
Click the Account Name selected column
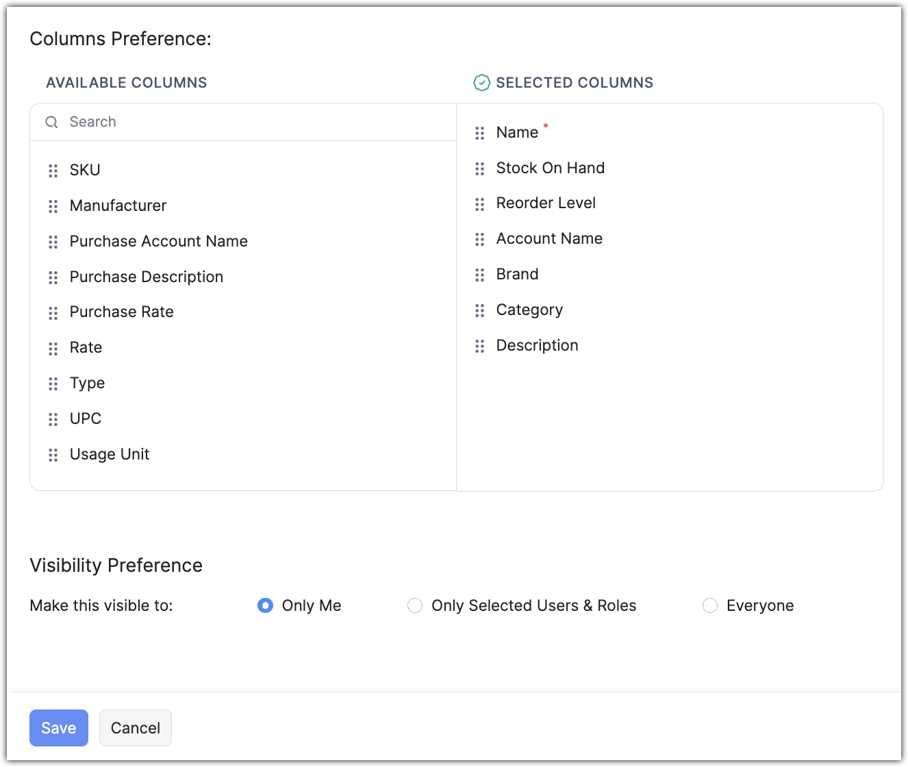pyautogui.click(x=549, y=238)
